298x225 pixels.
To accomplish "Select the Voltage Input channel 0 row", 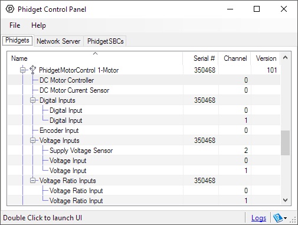I will (144, 161).
